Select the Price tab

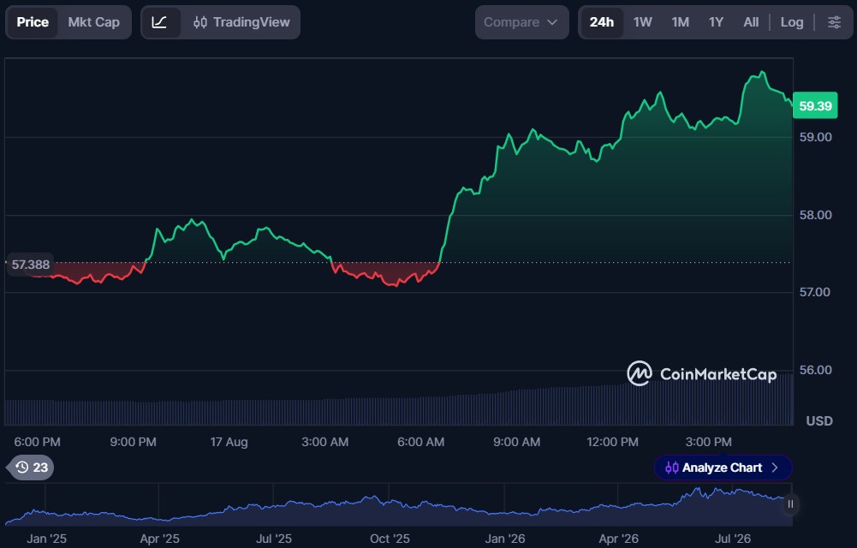click(33, 22)
